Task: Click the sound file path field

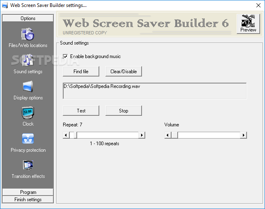Action: 155,91
